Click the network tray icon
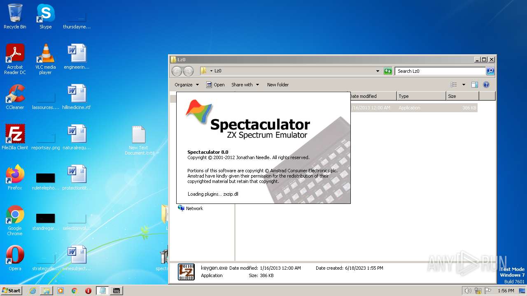Viewport: 527px width, 296px height. coord(478,291)
